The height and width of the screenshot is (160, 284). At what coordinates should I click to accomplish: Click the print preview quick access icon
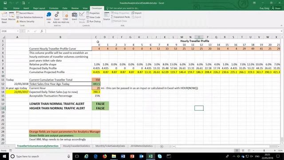pos(24,3)
